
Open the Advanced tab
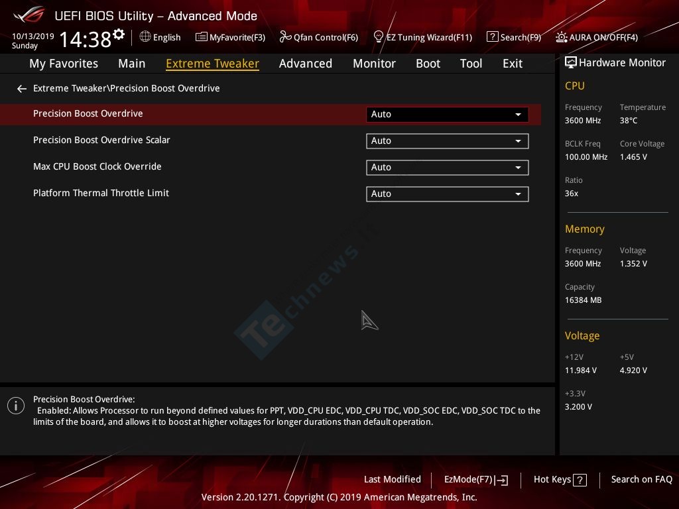pos(306,64)
